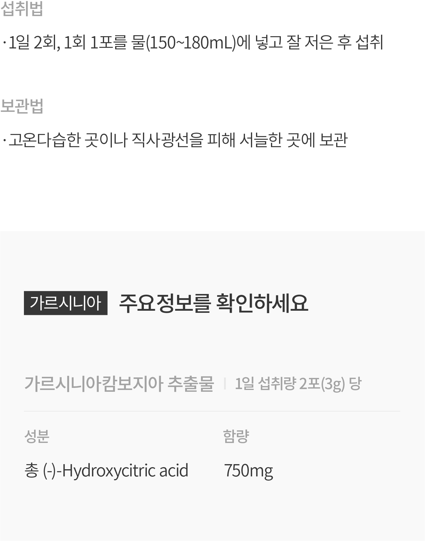Click the words 잘 저은 후 섭취
This screenshot has width=425, height=541.
(335, 42)
